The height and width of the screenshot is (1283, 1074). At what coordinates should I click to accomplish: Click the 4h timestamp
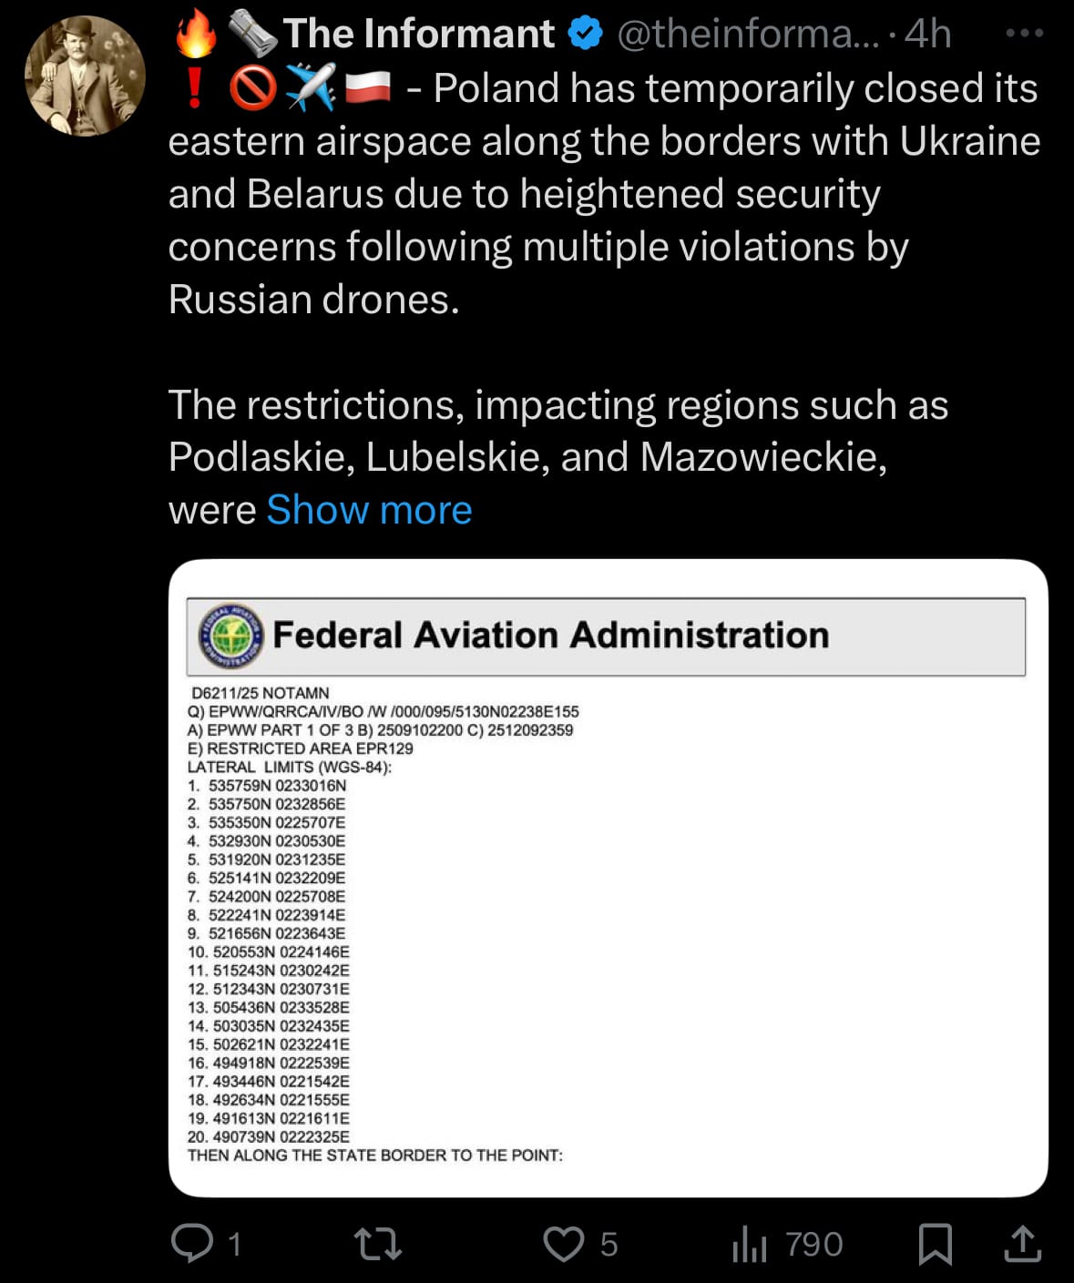point(927,34)
